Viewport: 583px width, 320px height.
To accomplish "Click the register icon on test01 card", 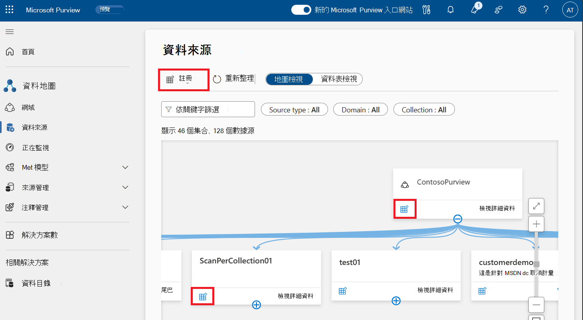I will tap(342, 291).
